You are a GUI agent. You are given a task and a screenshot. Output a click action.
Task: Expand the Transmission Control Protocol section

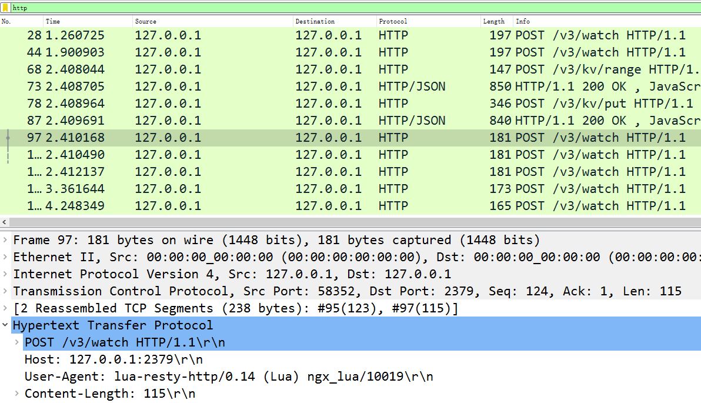click(5, 291)
